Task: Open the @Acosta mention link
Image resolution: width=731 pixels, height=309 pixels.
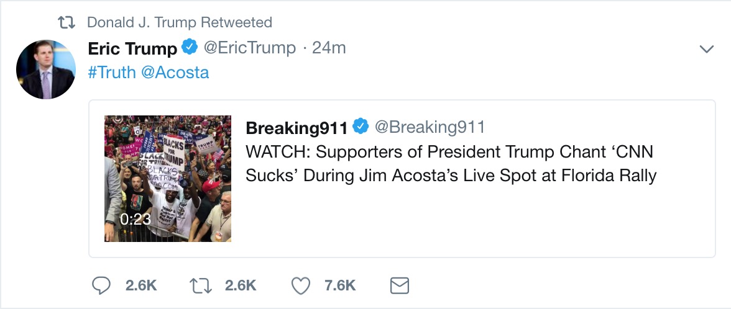Action: (175, 73)
